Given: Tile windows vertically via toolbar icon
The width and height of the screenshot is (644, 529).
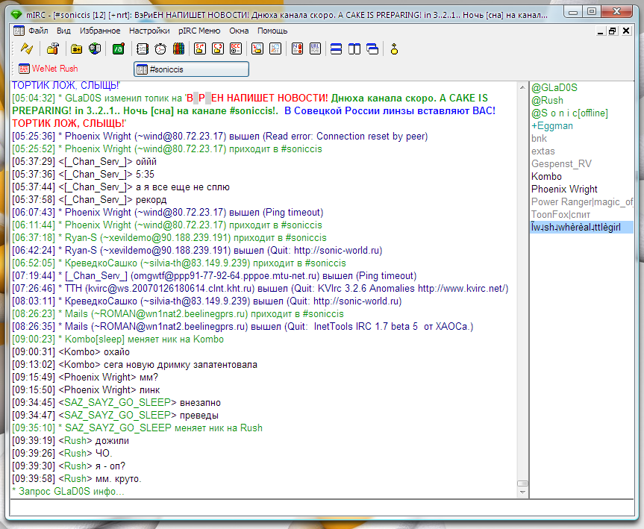Looking at the screenshot, I should [x=354, y=49].
